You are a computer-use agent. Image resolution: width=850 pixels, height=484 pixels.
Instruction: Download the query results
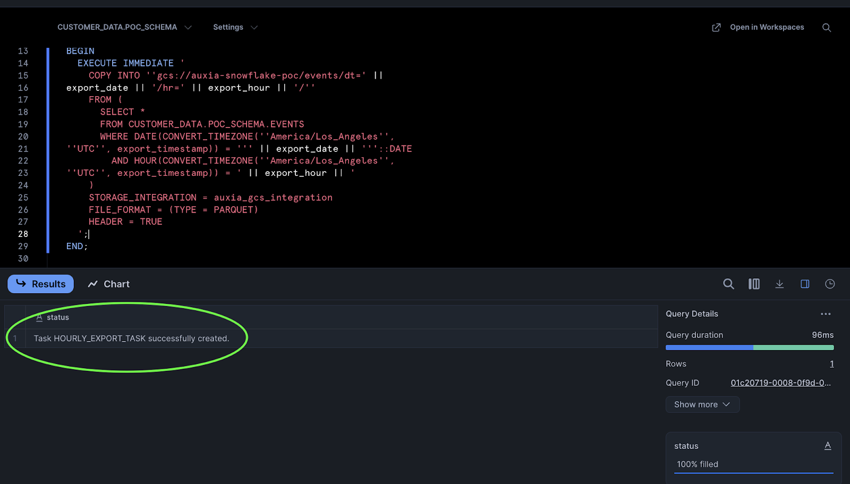(x=779, y=284)
